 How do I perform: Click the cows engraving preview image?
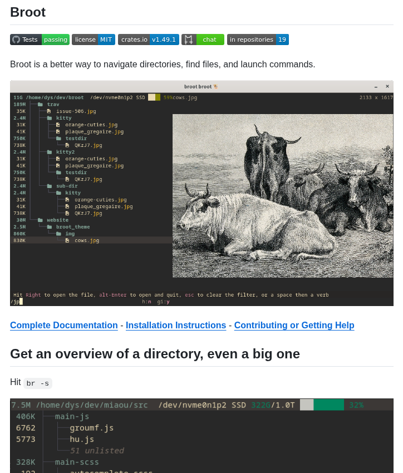pyautogui.click(x=283, y=196)
